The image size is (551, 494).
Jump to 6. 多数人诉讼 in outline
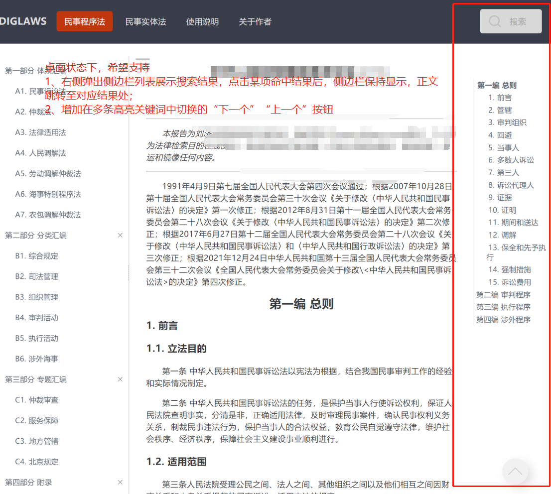pyautogui.click(x=511, y=160)
